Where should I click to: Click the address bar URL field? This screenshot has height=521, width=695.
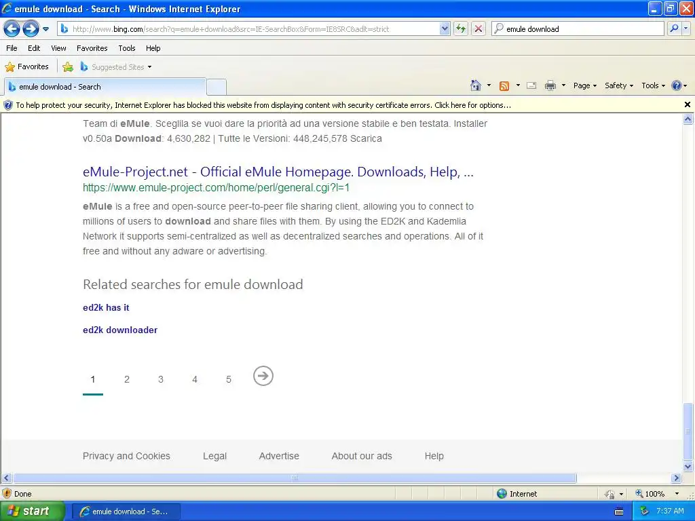(x=248, y=28)
